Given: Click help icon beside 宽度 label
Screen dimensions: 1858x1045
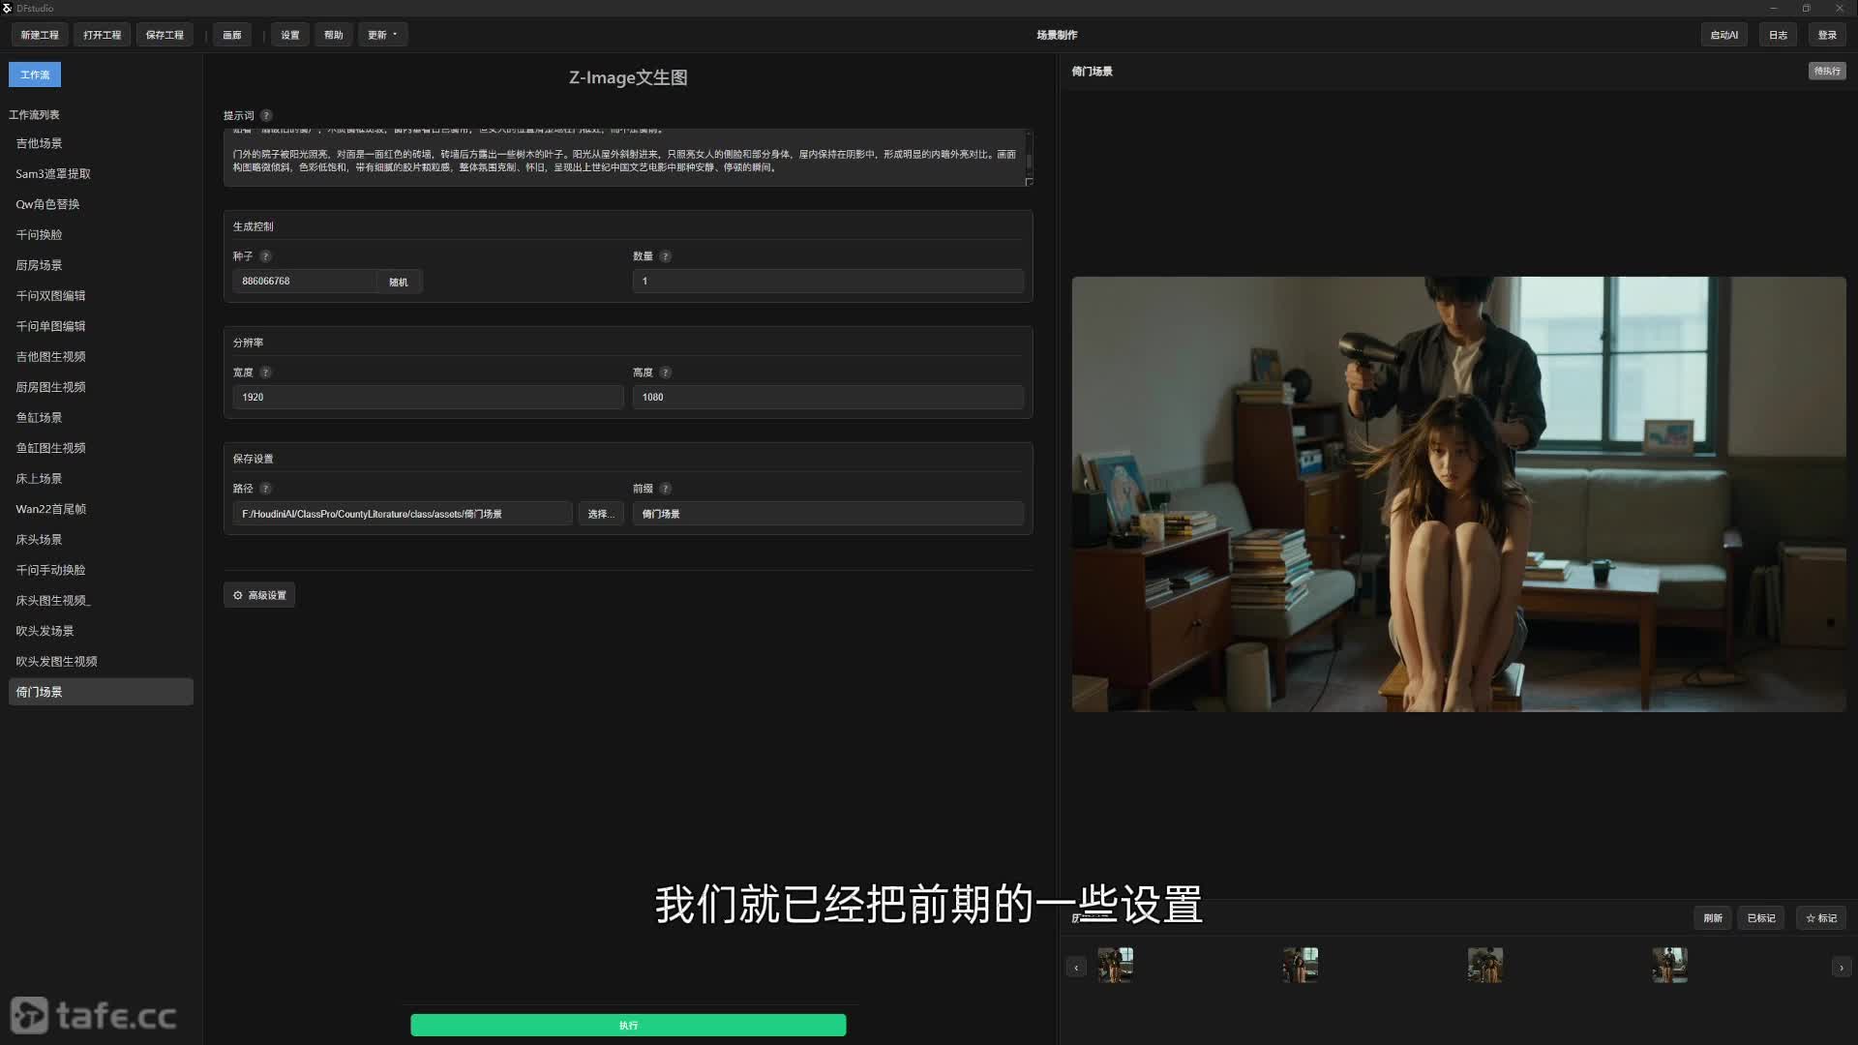Looking at the screenshot, I should [x=265, y=373].
